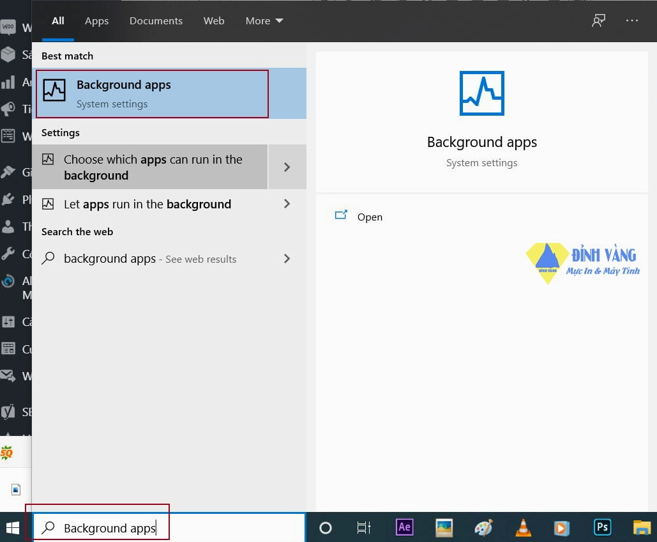Expand the Choose which apps result chevron
The height and width of the screenshot is (542, 657).
pyautogui.click(x=287, y=167)
